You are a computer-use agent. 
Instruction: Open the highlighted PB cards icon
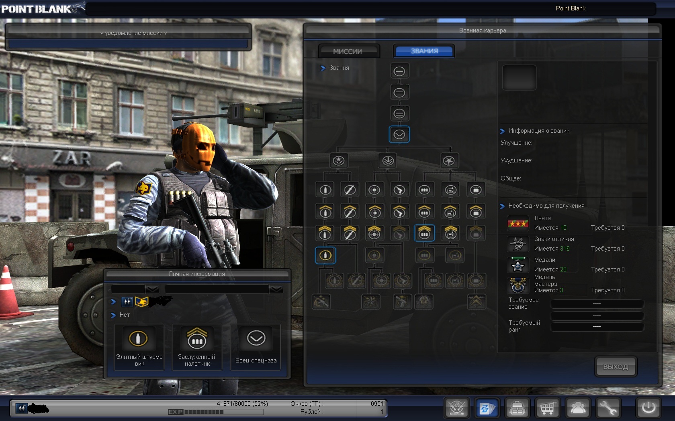(487, 408)
